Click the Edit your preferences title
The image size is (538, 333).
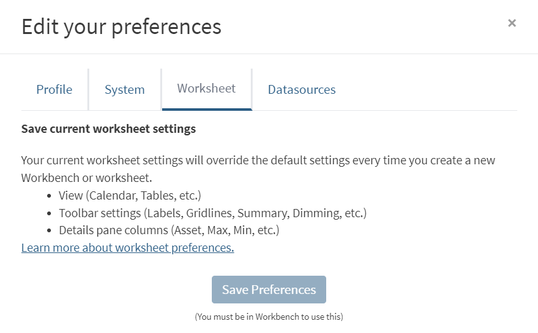[121, 26]
